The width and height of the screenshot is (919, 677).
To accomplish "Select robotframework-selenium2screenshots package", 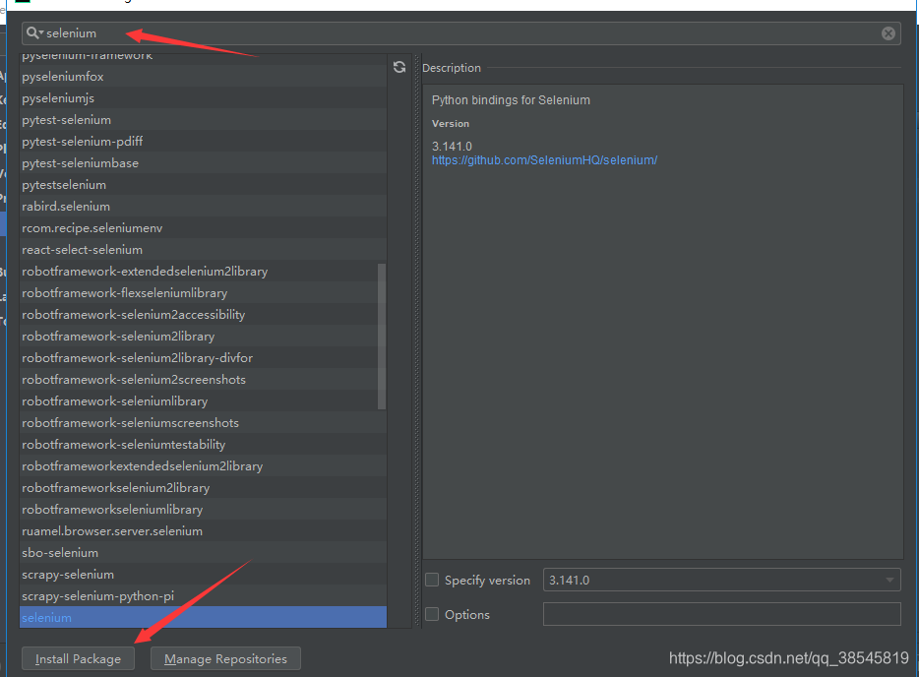I will 203,379.
